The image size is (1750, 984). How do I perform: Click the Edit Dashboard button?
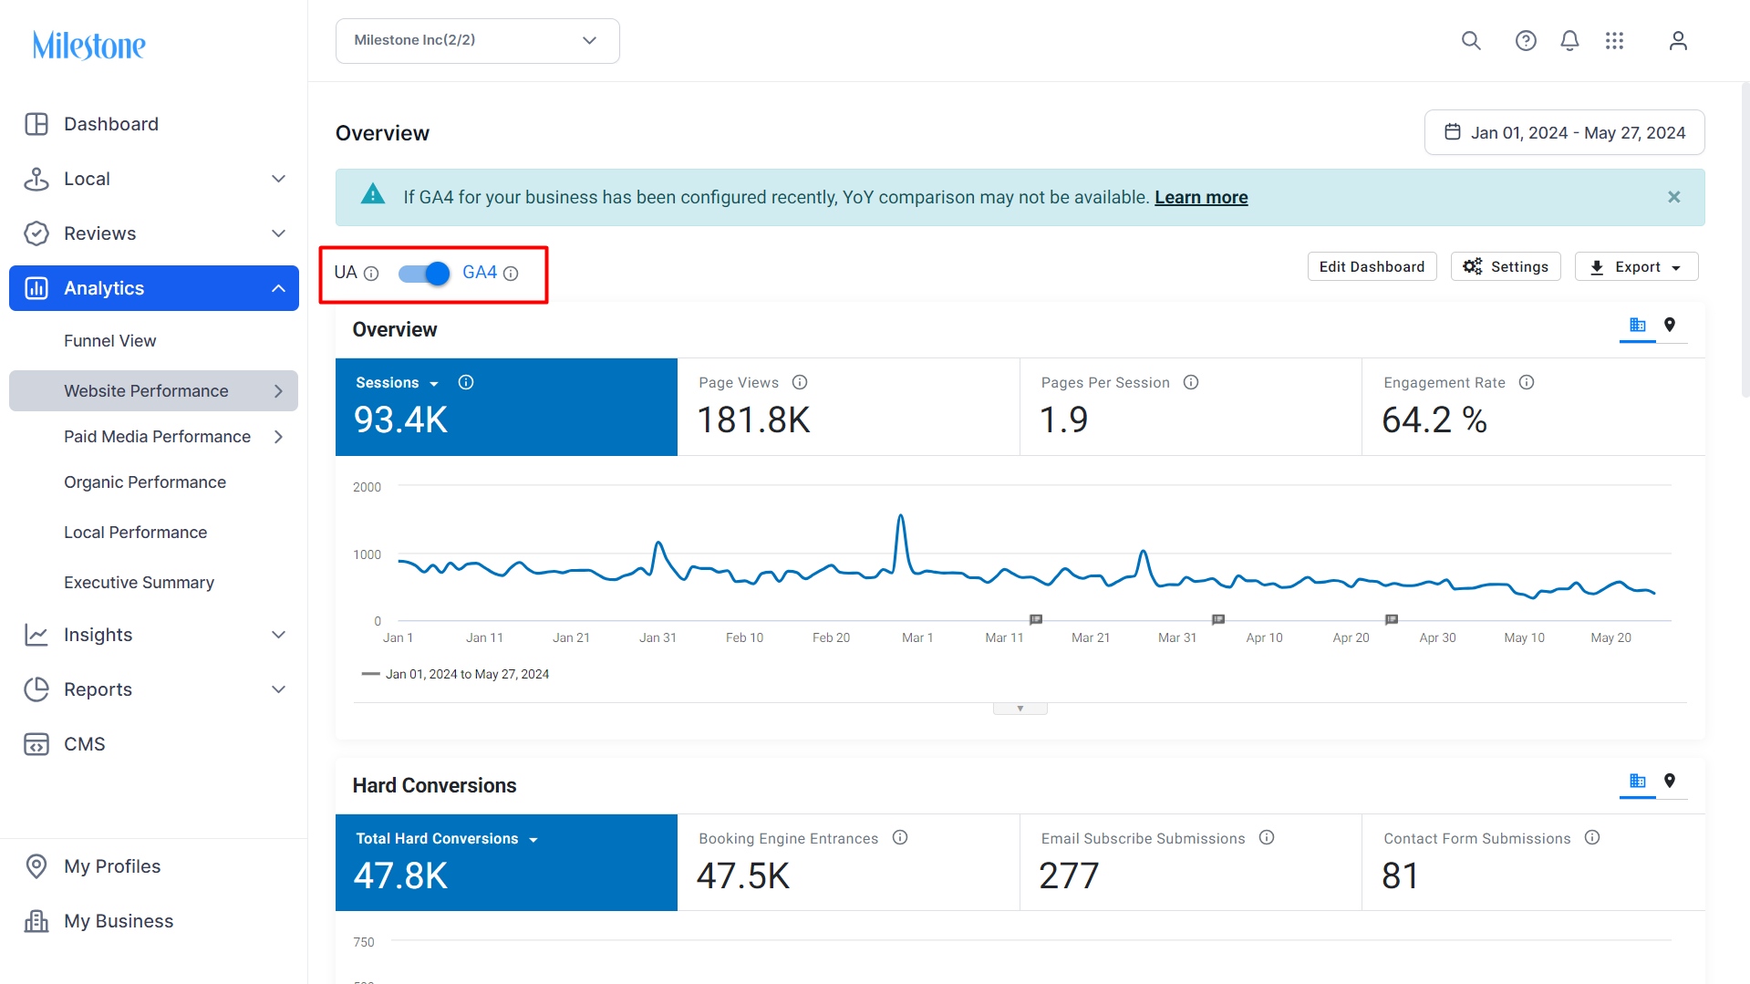pos(1372,266)
